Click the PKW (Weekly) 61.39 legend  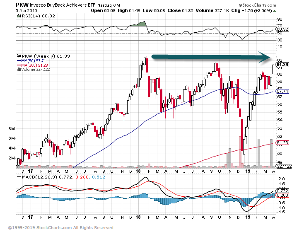point(46,56)
